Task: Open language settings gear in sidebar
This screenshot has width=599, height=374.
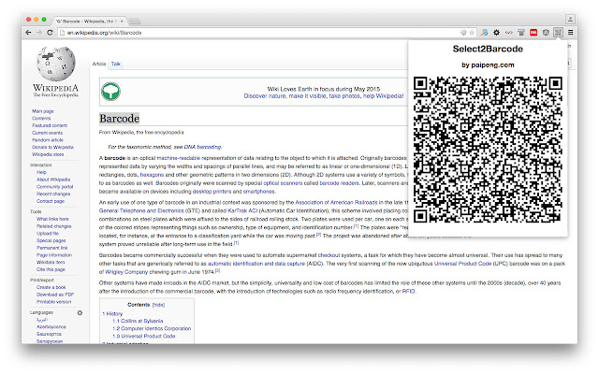Action: click(x=80, y=313)
